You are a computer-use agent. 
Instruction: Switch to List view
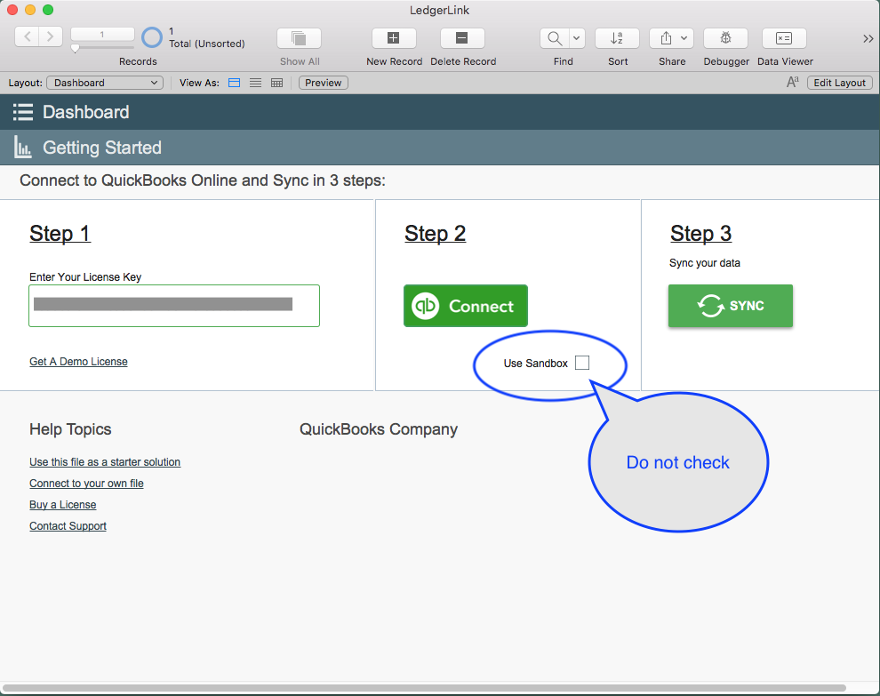pyautogui.click(x=255, y=83)
